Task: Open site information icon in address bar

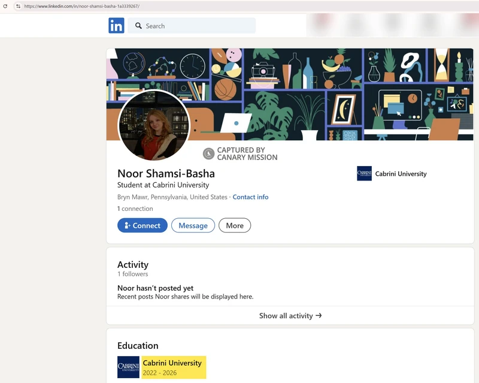Action: coord(19,6)
